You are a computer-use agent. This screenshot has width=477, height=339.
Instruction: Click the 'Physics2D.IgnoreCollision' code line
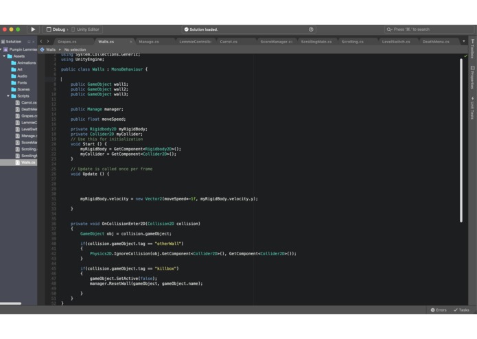click(x=193, y=254)
